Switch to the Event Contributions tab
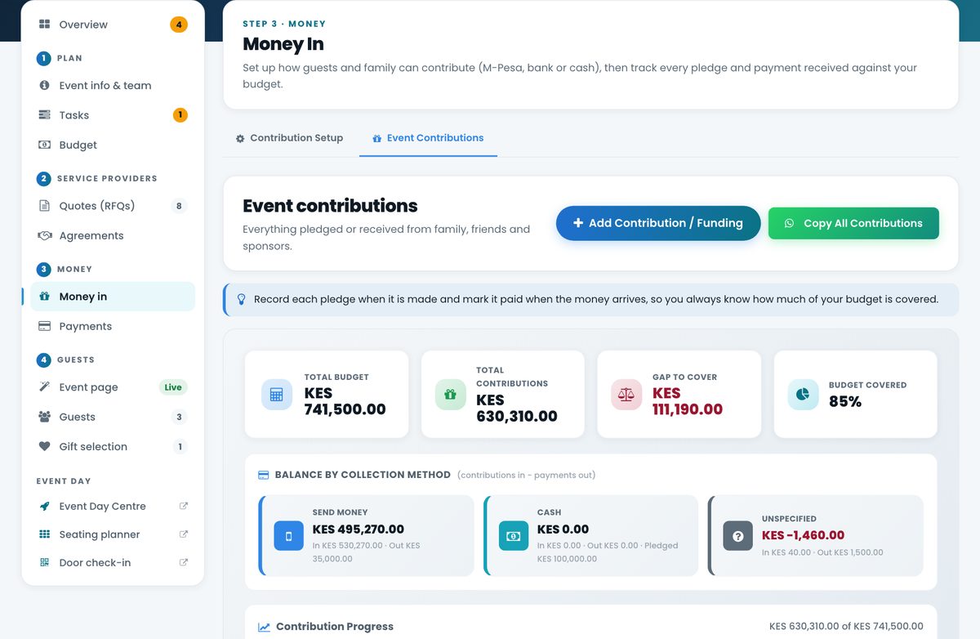980x639 pixels. [428, 138]
